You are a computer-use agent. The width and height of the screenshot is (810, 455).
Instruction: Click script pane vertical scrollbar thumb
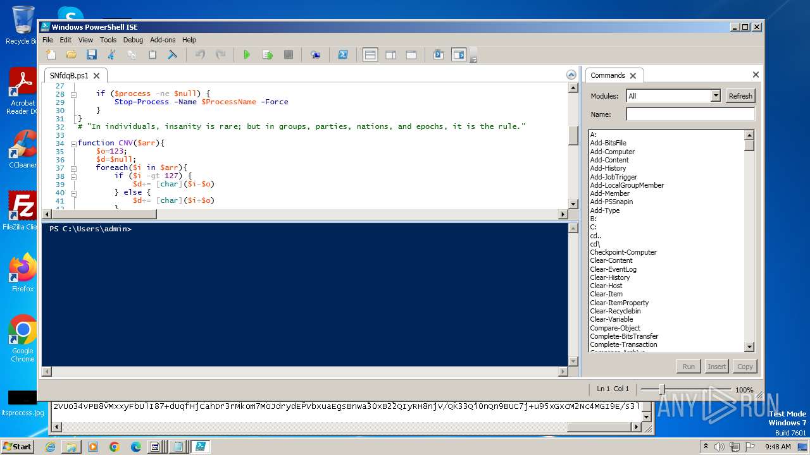pyautogui.click(x=573, y=135)
